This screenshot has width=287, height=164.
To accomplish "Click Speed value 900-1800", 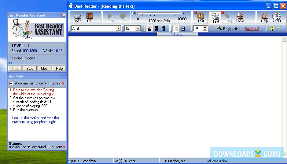I will [x=30, y=51].
